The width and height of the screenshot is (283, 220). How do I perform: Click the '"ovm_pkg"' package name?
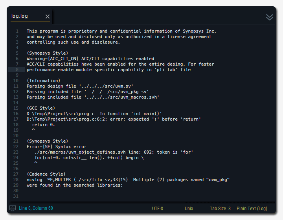tap(218, 180)
